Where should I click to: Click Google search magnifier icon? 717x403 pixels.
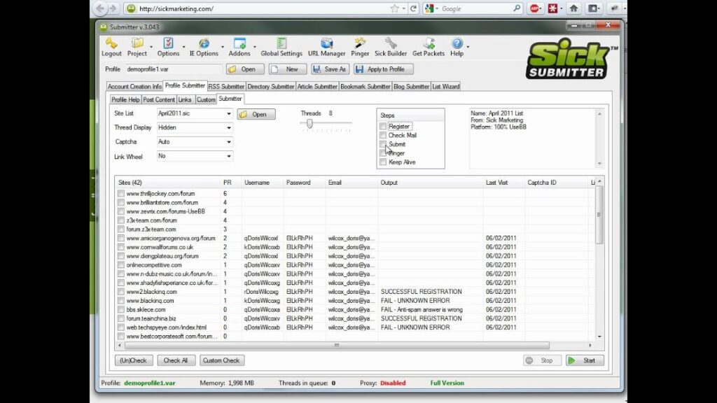coord(517,8)
